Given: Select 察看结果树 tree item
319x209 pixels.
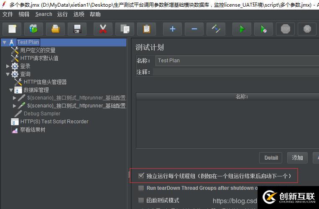Looking at the screenshot, I should point(33,130).
